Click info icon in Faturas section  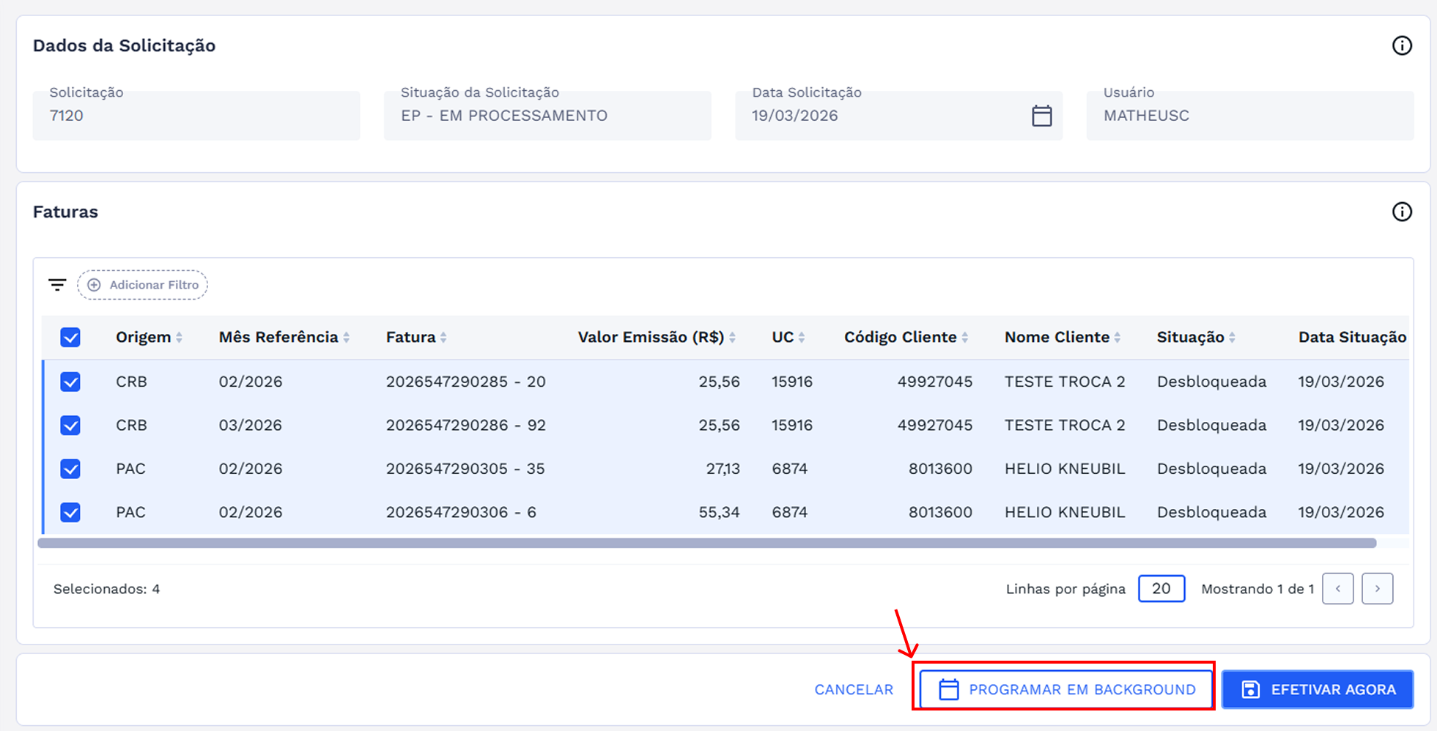(x=1401, y=212)
